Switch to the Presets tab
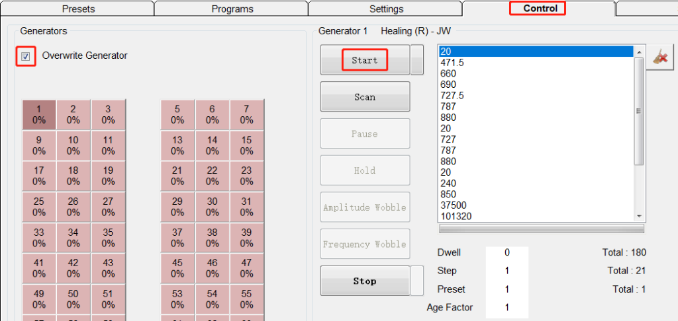Viewport: 678px width, 321px height. tap(78, 9)
